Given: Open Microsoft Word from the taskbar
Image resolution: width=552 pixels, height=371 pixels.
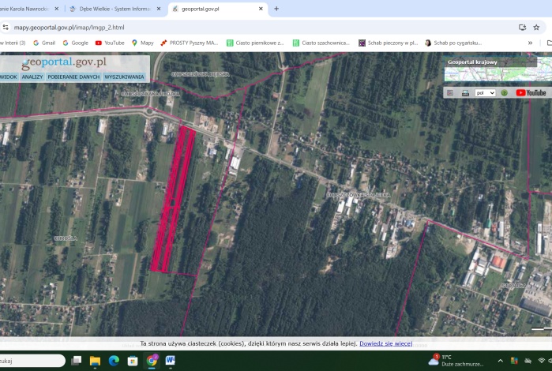Looking at the screenshot, I should point(171,361).
